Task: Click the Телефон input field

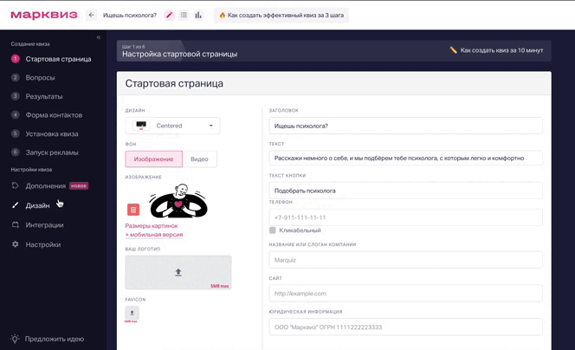Action: click(x=405, y=217)
